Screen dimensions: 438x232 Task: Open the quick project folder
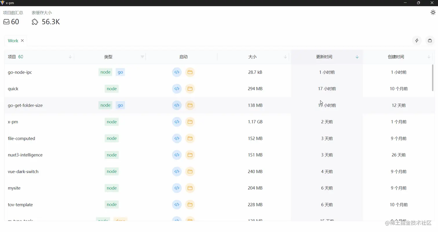(x=190, y=89)
